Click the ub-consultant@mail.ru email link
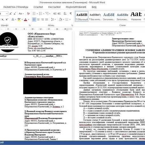The width and height of the screenshot is (145, 145). pyautogui.click(x=44, y=48)
